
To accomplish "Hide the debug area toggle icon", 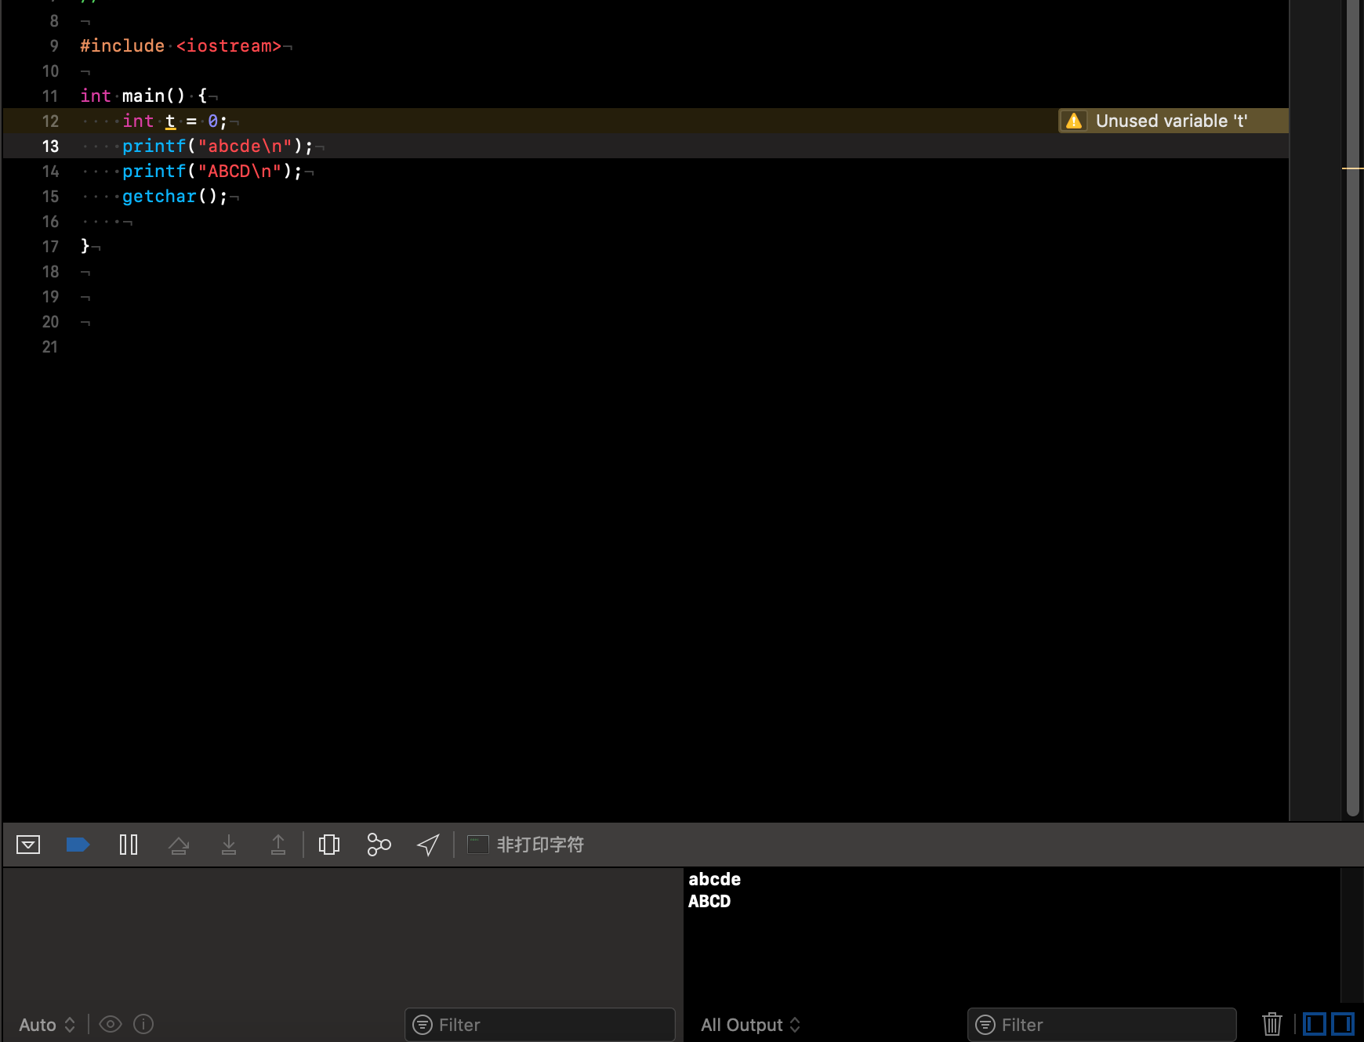I will 28,845.
